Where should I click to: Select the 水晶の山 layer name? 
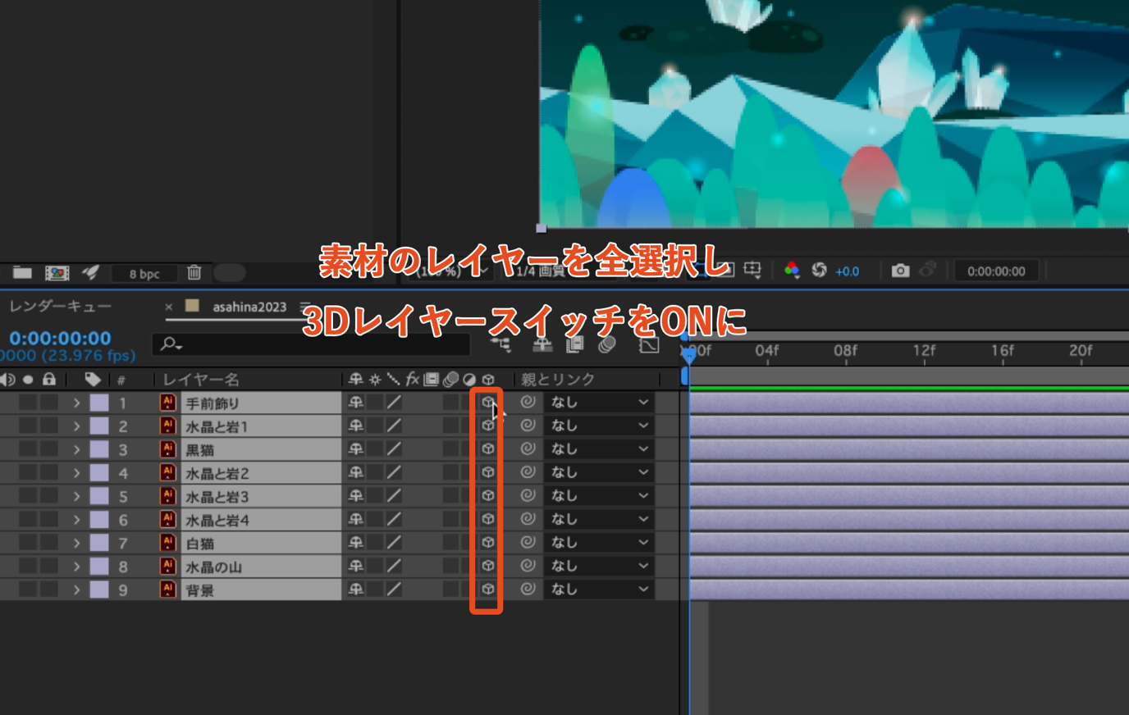point(213,567)
